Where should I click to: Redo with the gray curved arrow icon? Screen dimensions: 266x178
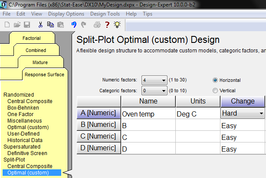pyautogui.click(x=83, y=25)
